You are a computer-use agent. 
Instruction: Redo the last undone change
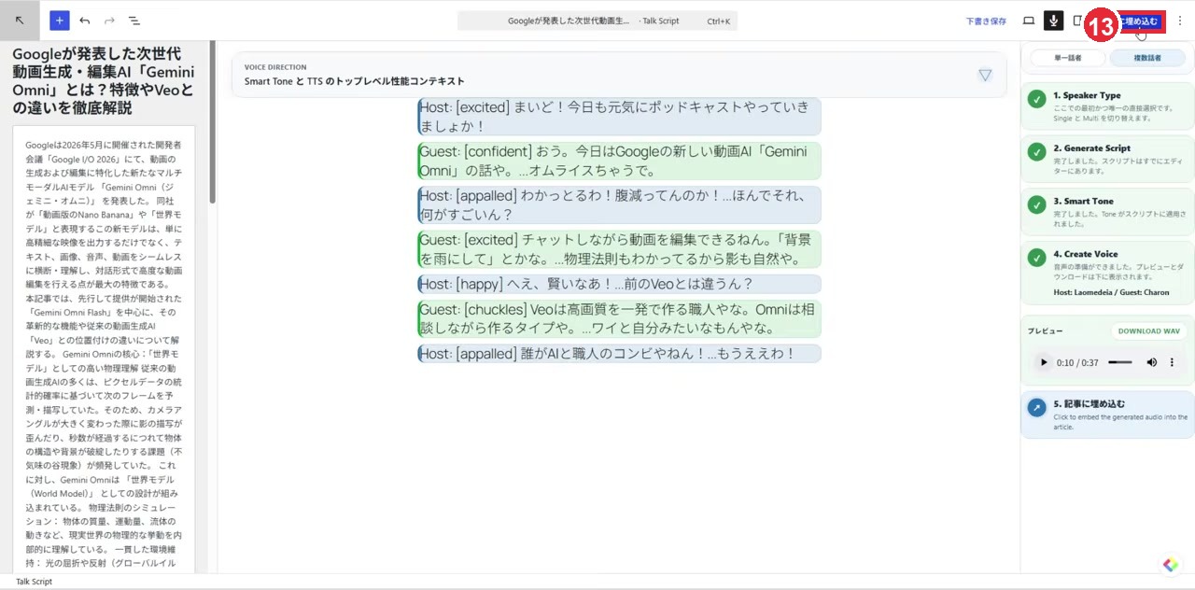109,20
